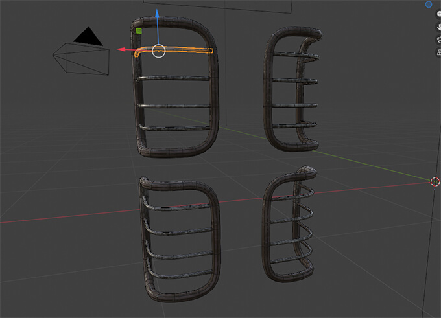Click the red-white 3D cursor
Screen dimensions: 441x318
pyautogui.click(x=436, y=181)
